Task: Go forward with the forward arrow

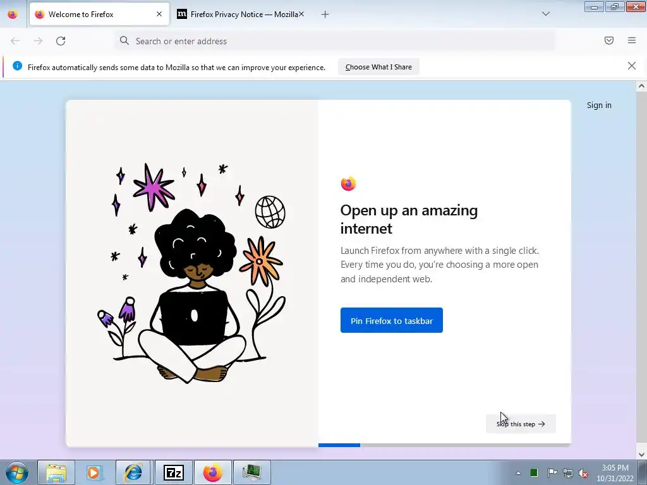Action: [38, 41]
